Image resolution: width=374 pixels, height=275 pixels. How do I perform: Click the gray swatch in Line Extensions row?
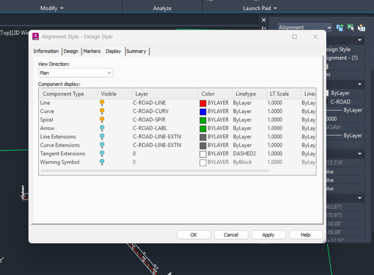click(x=203, y=137)
